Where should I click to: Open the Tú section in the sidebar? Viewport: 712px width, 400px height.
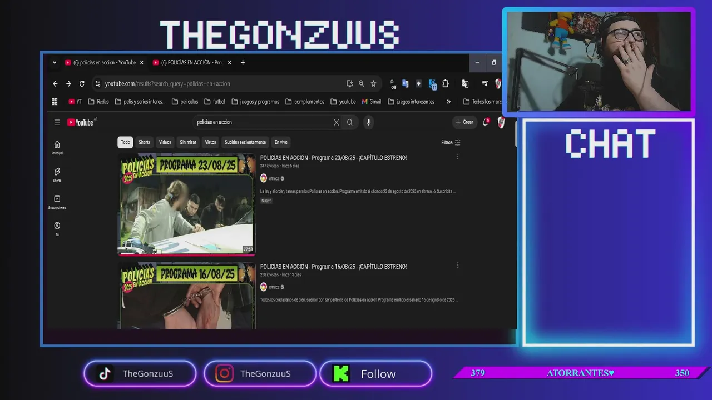[x=57, y=229]
